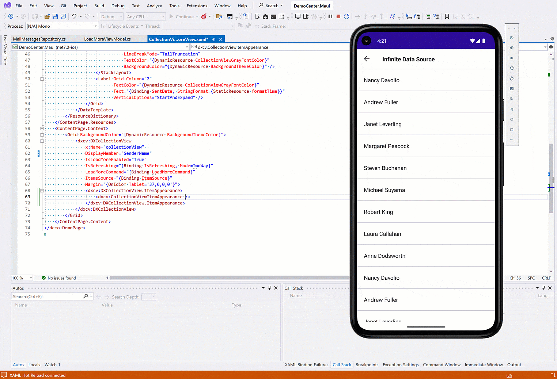Open the Android SDK manager icon

click(265, 16)
